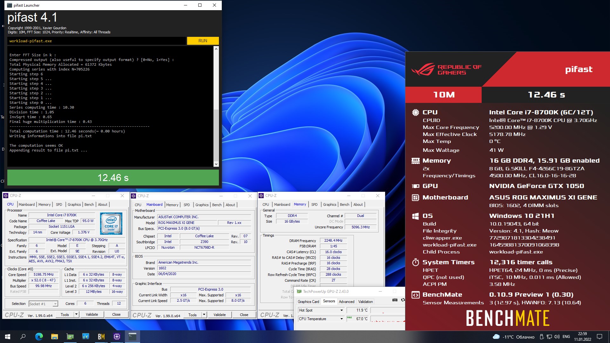Click the GPU icon in BenchMate panel
Screen dimensions: 610x343
click(x=415, y=186)
